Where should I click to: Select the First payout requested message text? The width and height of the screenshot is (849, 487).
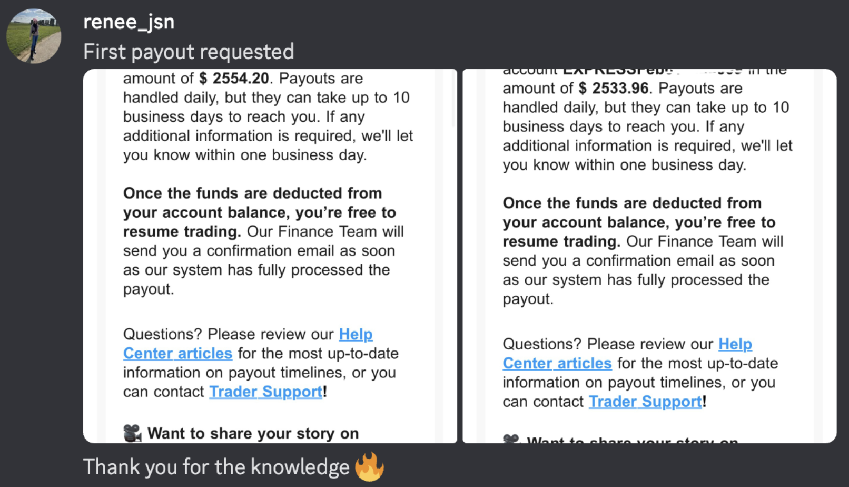189,52
